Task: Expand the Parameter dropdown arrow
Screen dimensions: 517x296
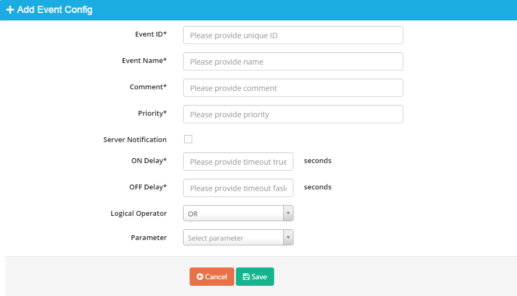Action: click(288, 237)
